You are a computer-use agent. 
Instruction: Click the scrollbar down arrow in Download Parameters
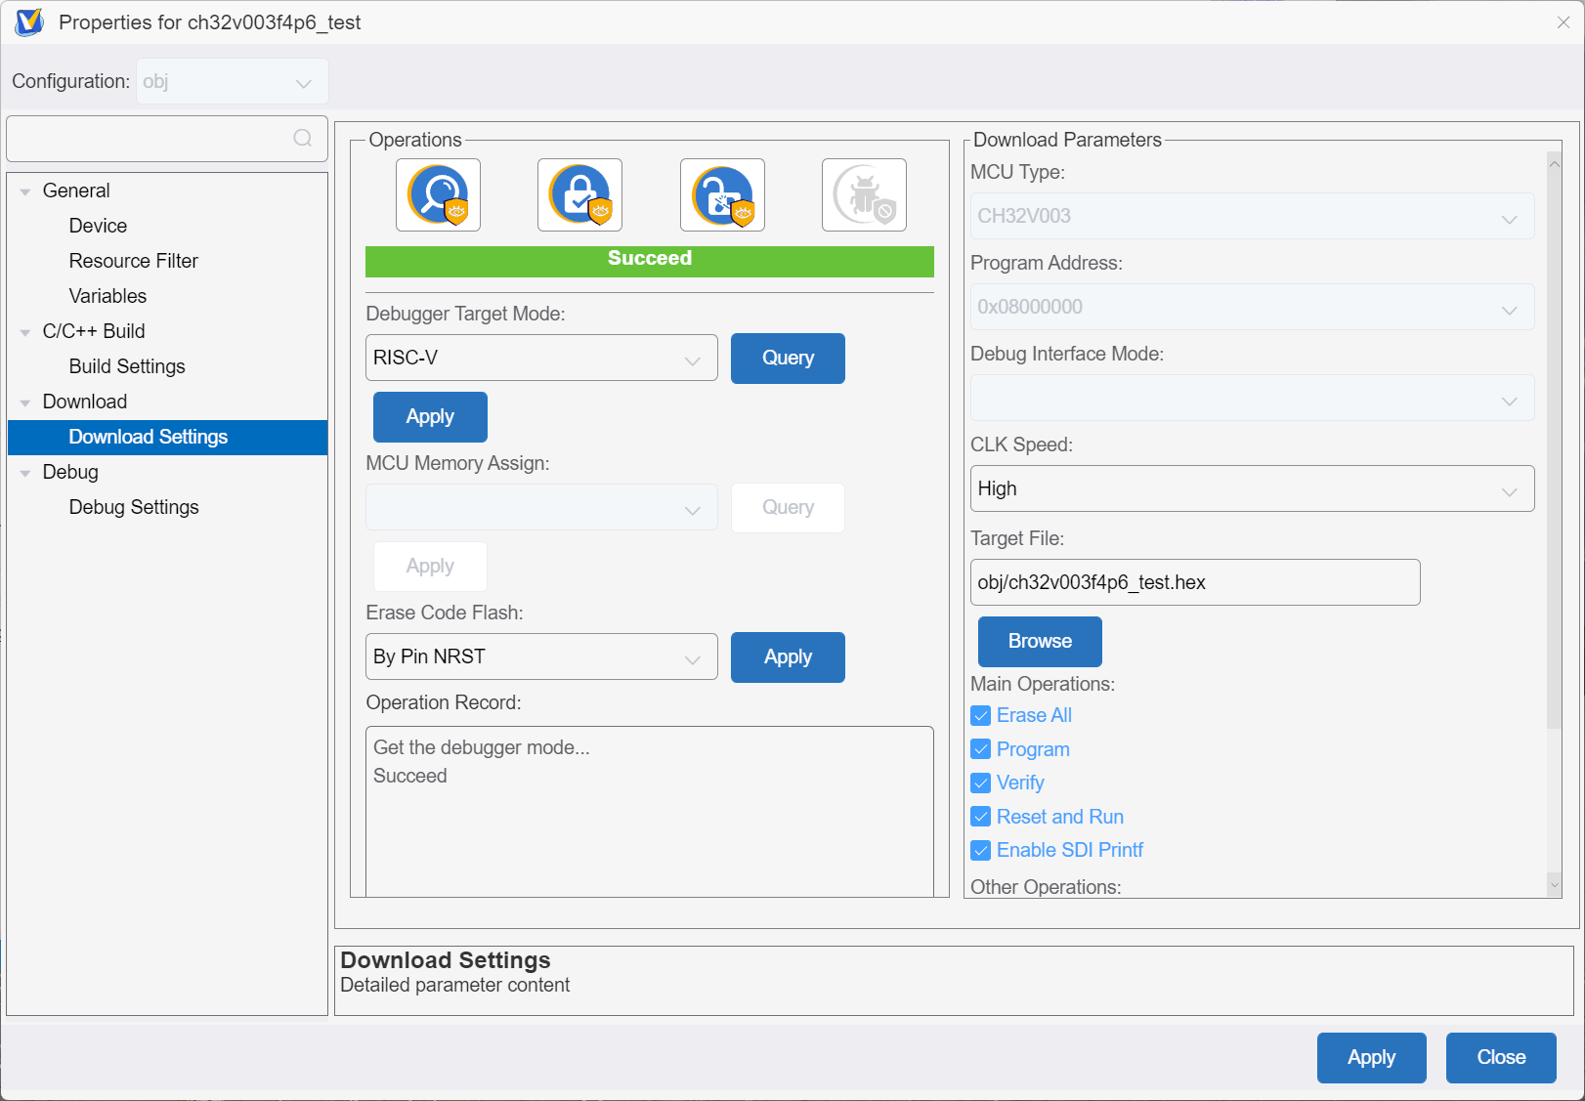[1555, 884]
